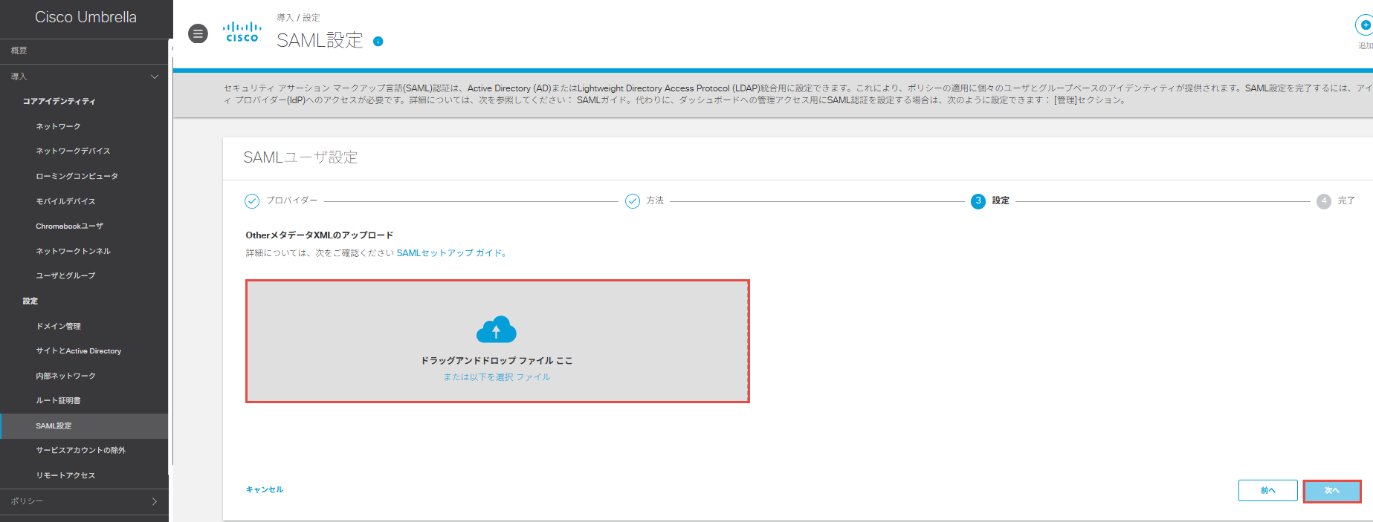The width and height of the screenshot is (1373, 522).
Task: Select the プロバイダー step checkmark icon
Action: point(252,201)
